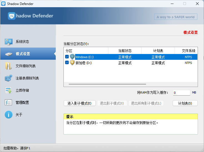Image resolution: width=204 pixels, height=152 pixels.
Task: Click the title bar Shadow Defender app icon
Action: [3, 4]
